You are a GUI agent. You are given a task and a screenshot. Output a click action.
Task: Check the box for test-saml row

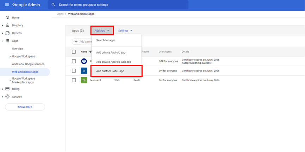pos(74,80)
